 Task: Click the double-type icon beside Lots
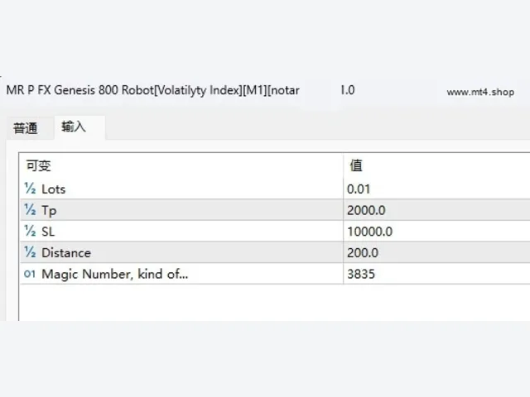click(x=30, y=189)
